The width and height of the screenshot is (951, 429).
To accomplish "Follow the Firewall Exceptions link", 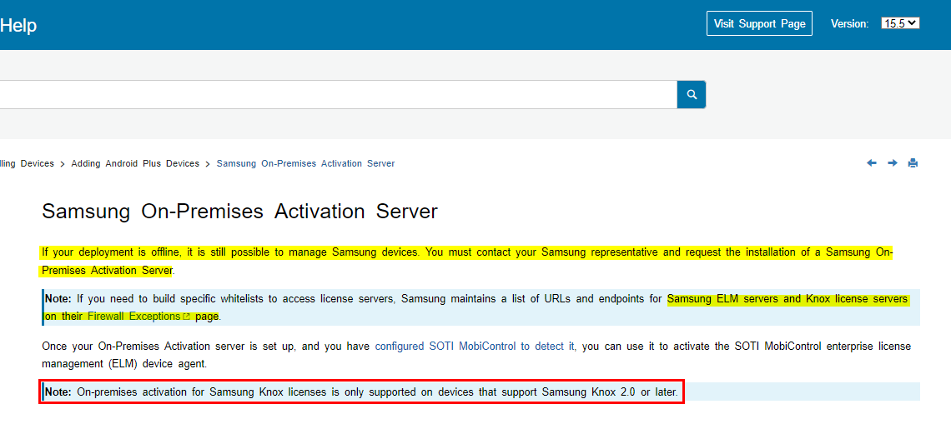I will (x=133, y=317).
